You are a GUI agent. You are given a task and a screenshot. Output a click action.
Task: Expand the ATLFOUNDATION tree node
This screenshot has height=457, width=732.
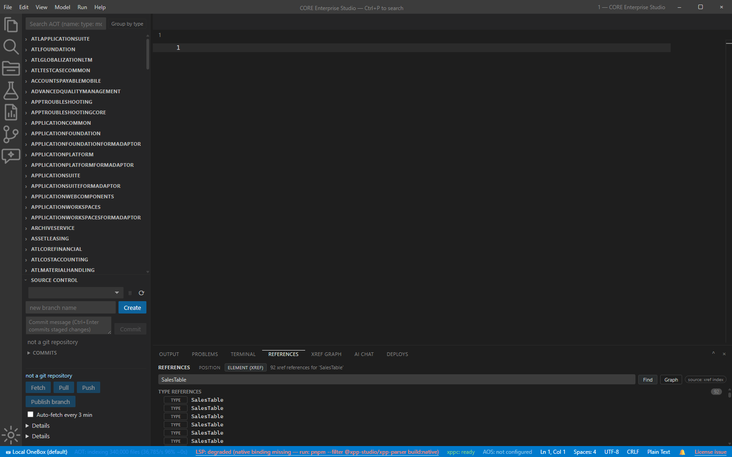[x=26, y=50]
